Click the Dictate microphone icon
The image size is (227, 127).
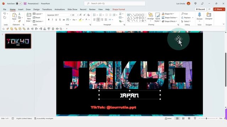point(199,15)
